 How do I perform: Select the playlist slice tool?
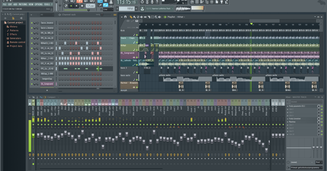pyautogui.click(x=149, y=17)
